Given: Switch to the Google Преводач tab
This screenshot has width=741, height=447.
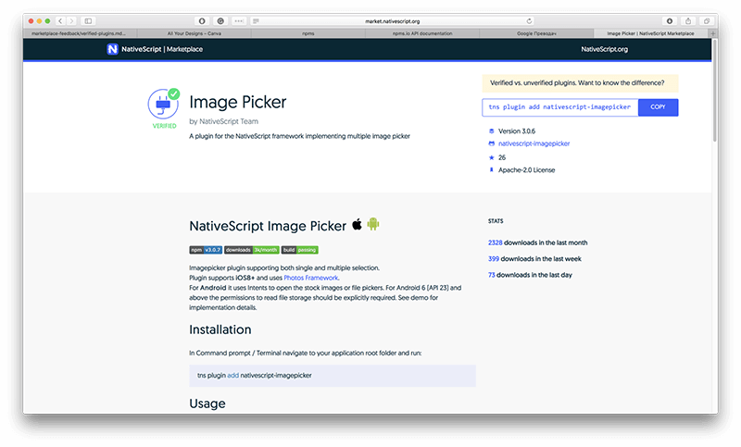Looking at the screenshot, I should coord(536,33).
